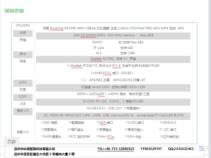Open the dropdown arrow next to the footer document icon
The image size is (211, 158).
pyautogui.click(x=207, y=148)
